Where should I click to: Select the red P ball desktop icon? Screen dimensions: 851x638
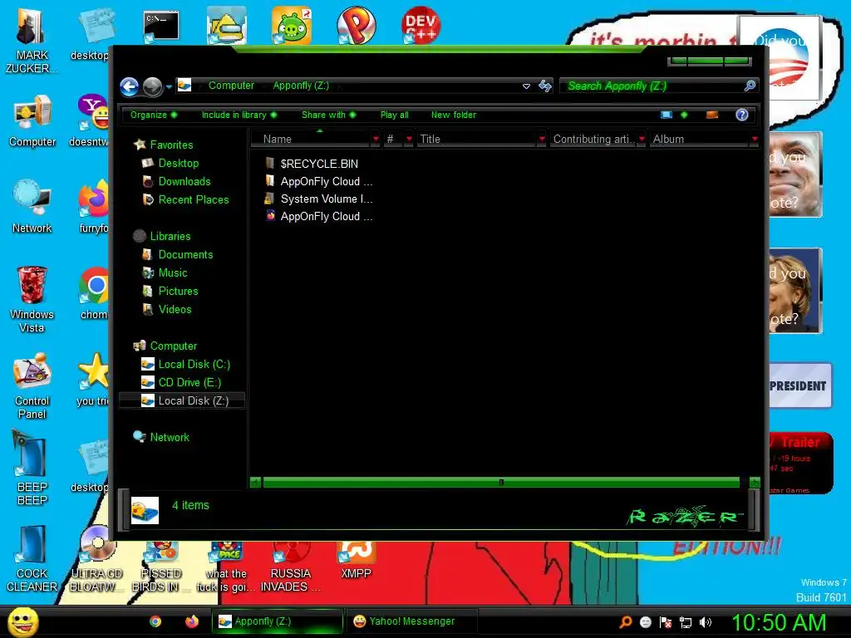[356, 26]
